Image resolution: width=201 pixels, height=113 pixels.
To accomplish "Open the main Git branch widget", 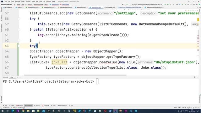I will 195,108.
